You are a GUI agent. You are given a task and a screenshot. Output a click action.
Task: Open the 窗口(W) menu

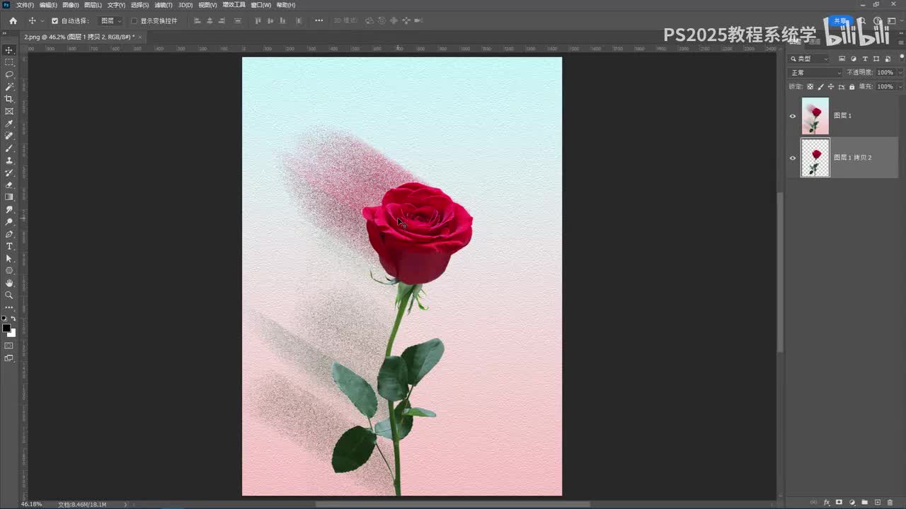261,5
